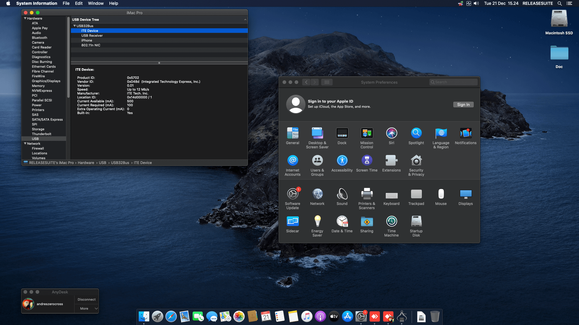Open Security & Privacy preferences
Image resolution: width=579 pixels, height=325 pixels.
point(416,166)
